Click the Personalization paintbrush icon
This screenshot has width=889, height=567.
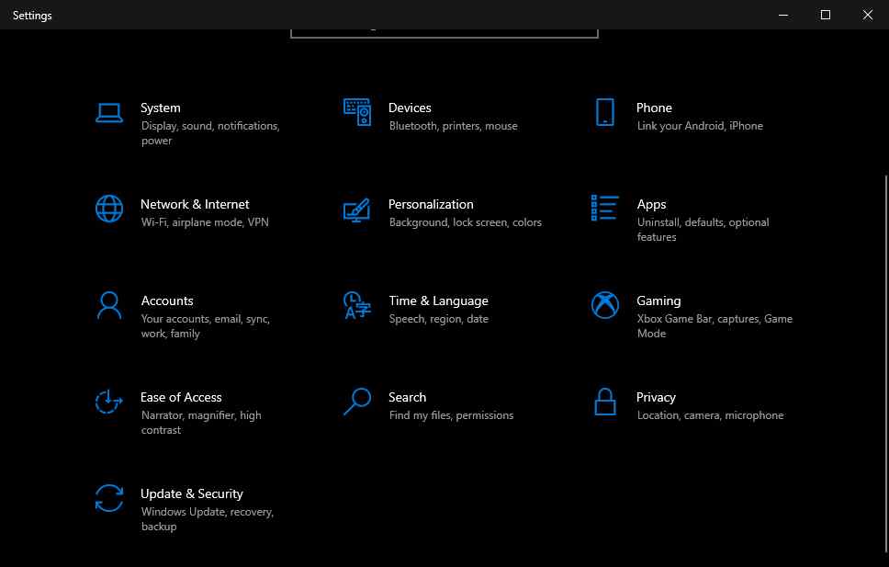click(x=357, y=210)
